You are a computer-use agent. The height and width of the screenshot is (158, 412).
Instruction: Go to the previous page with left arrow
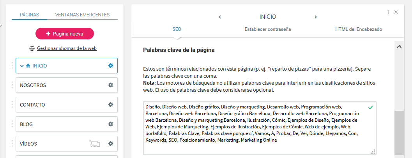[220, 17]
